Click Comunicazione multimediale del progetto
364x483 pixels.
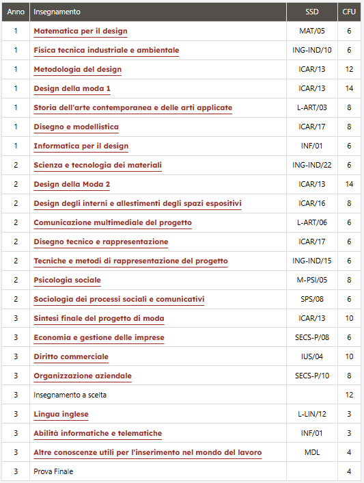pyautogui.click(x=113, y=222)
